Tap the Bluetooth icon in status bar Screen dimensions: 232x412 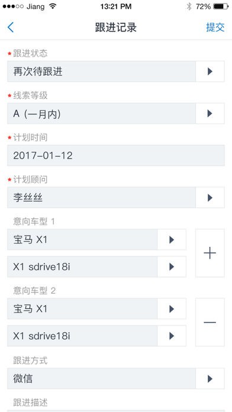point(189,7)
